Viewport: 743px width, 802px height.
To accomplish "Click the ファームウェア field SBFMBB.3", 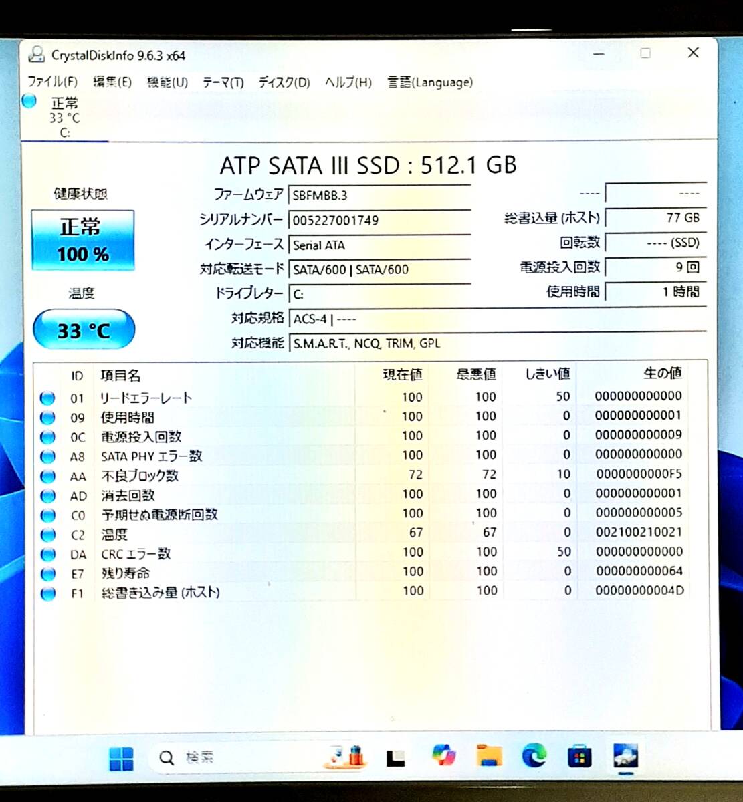I will [379, 196].
